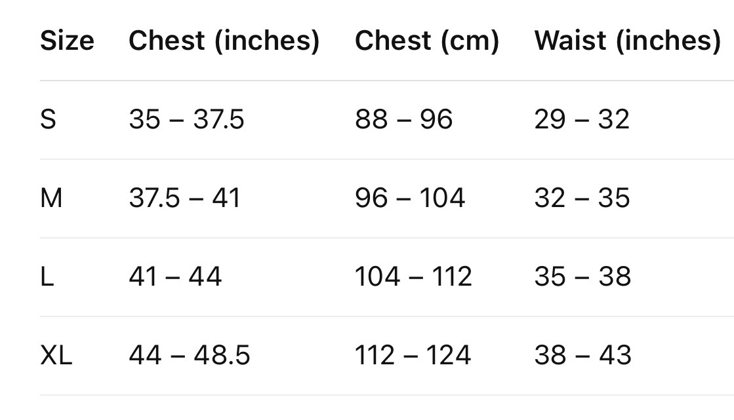734x420 pixels.
Task: Select the 44 – 48.5 chest inches cell
Action: (x=190, y=355)
